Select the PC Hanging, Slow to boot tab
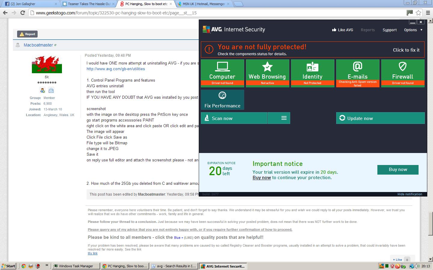 pyautogui.click(x=146, y=4)
